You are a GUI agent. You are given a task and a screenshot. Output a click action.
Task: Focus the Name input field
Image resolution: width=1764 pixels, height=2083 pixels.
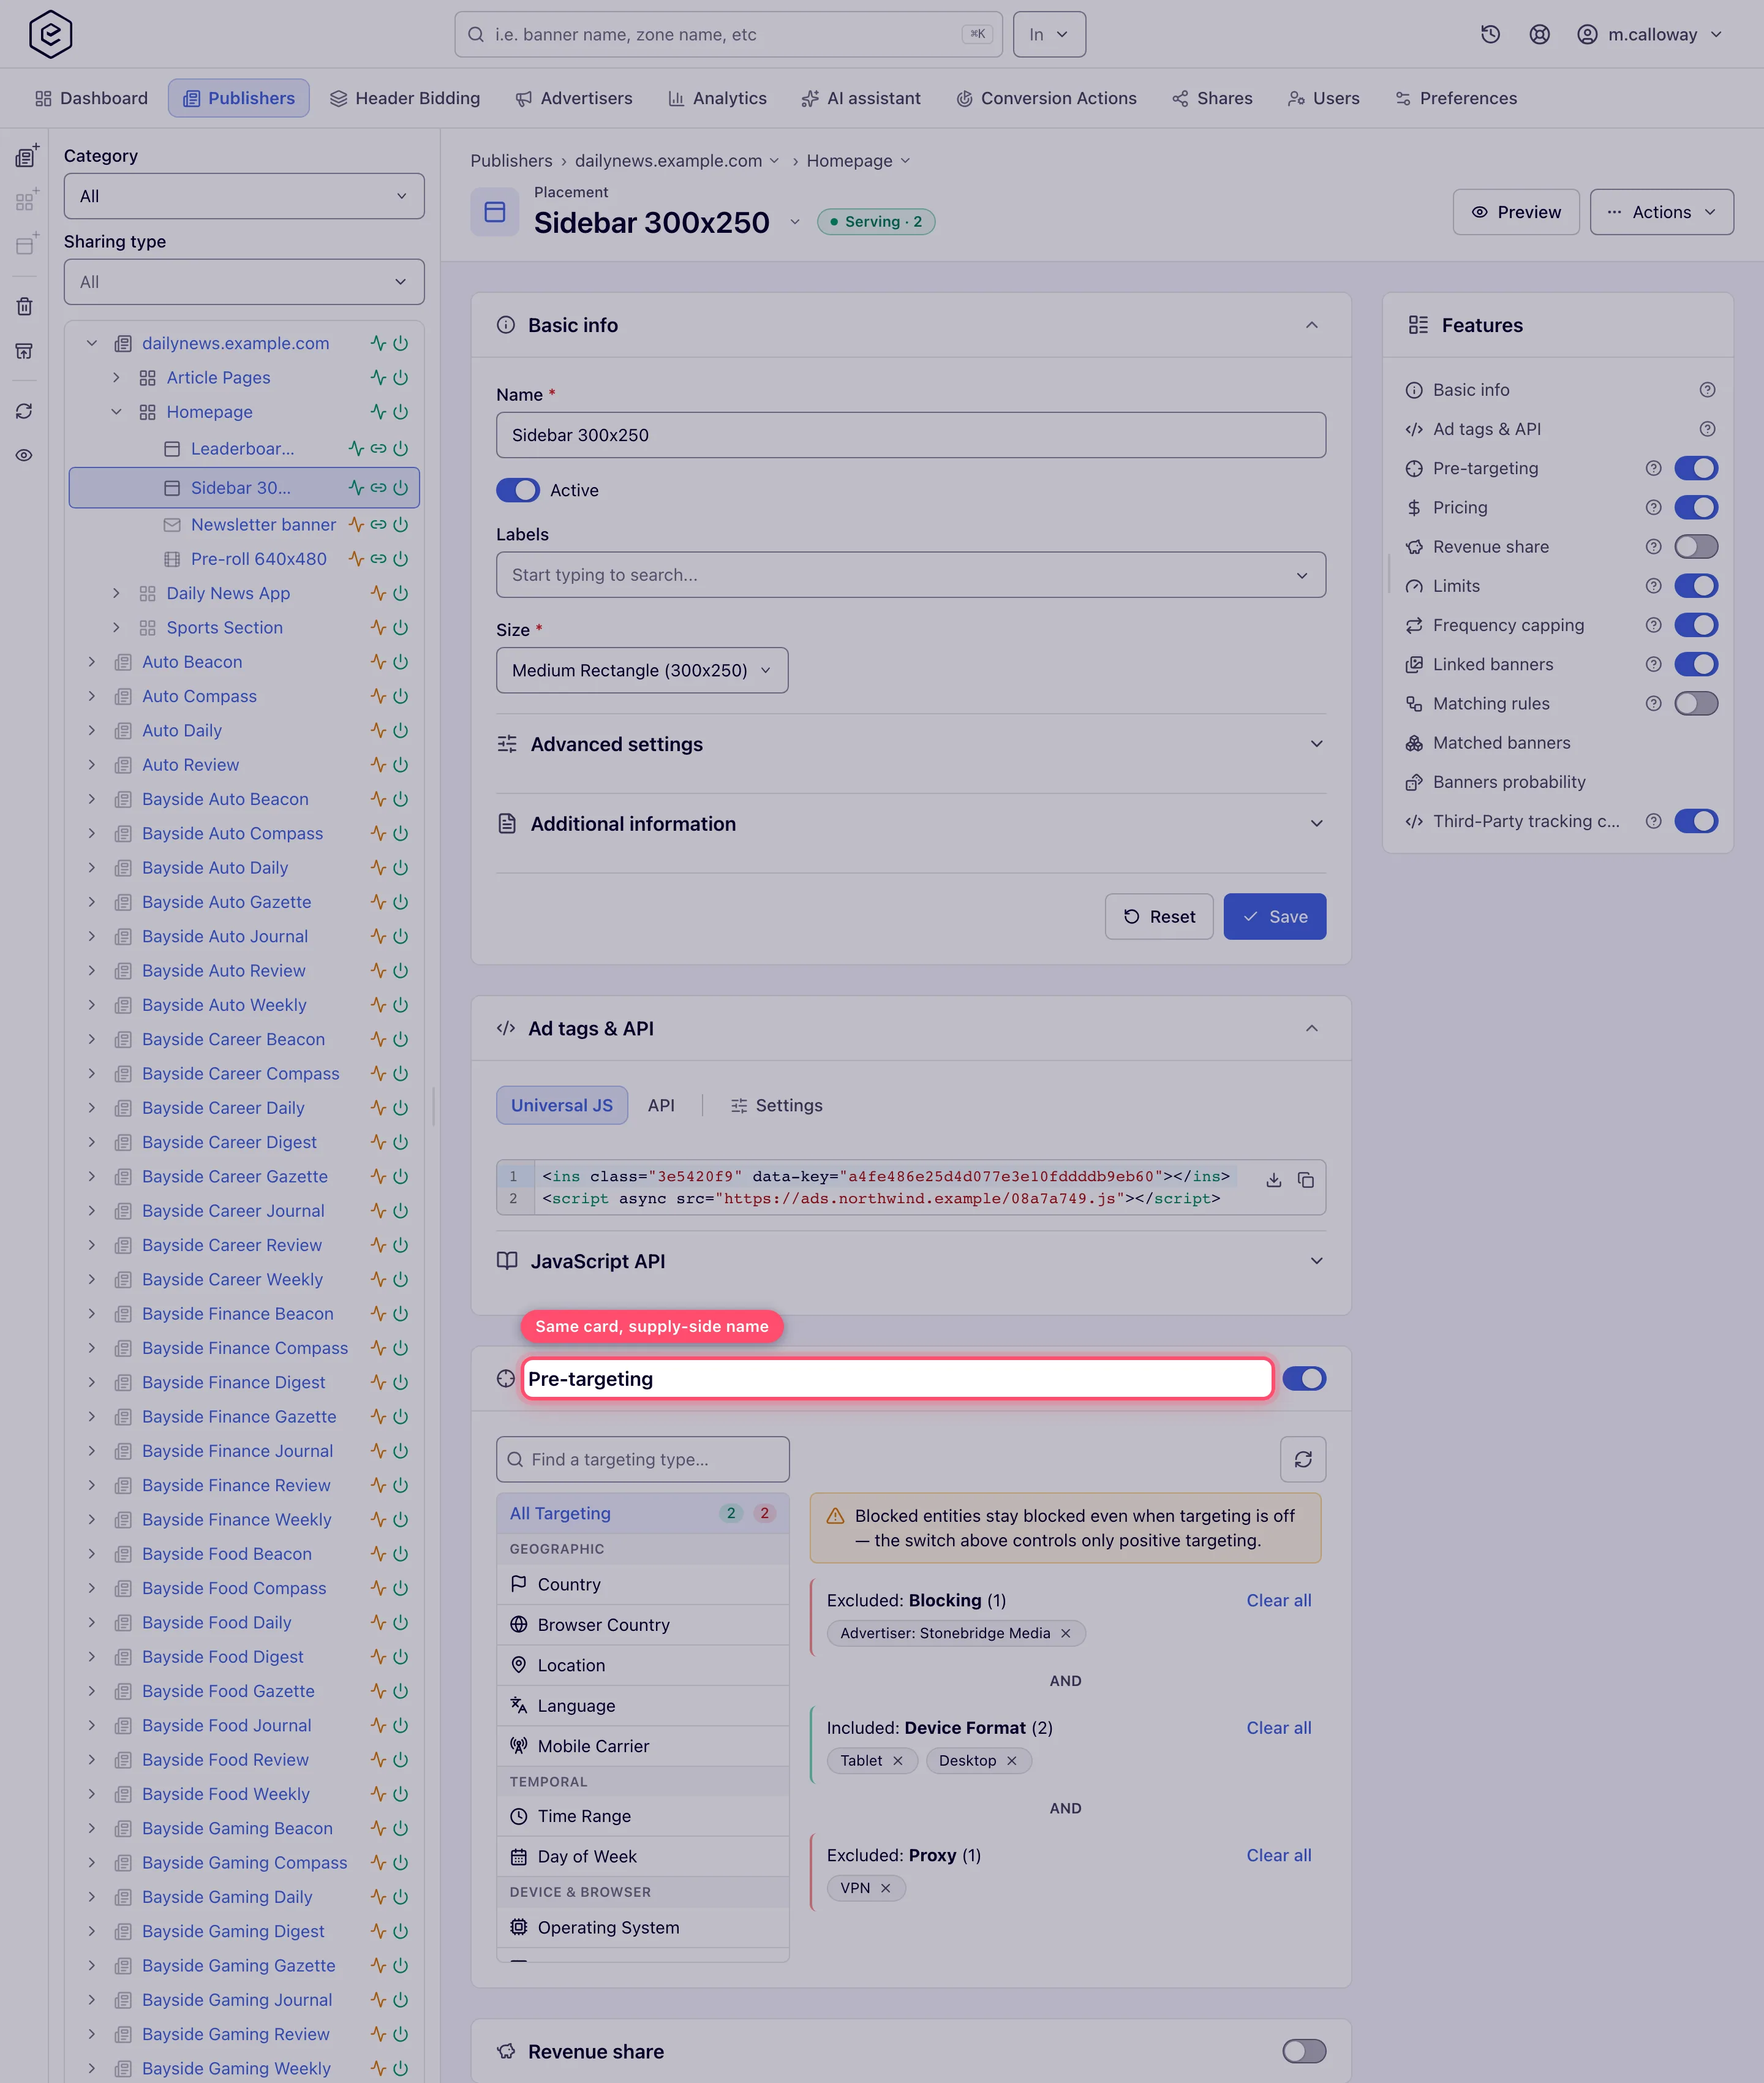(x=911, y=435)
